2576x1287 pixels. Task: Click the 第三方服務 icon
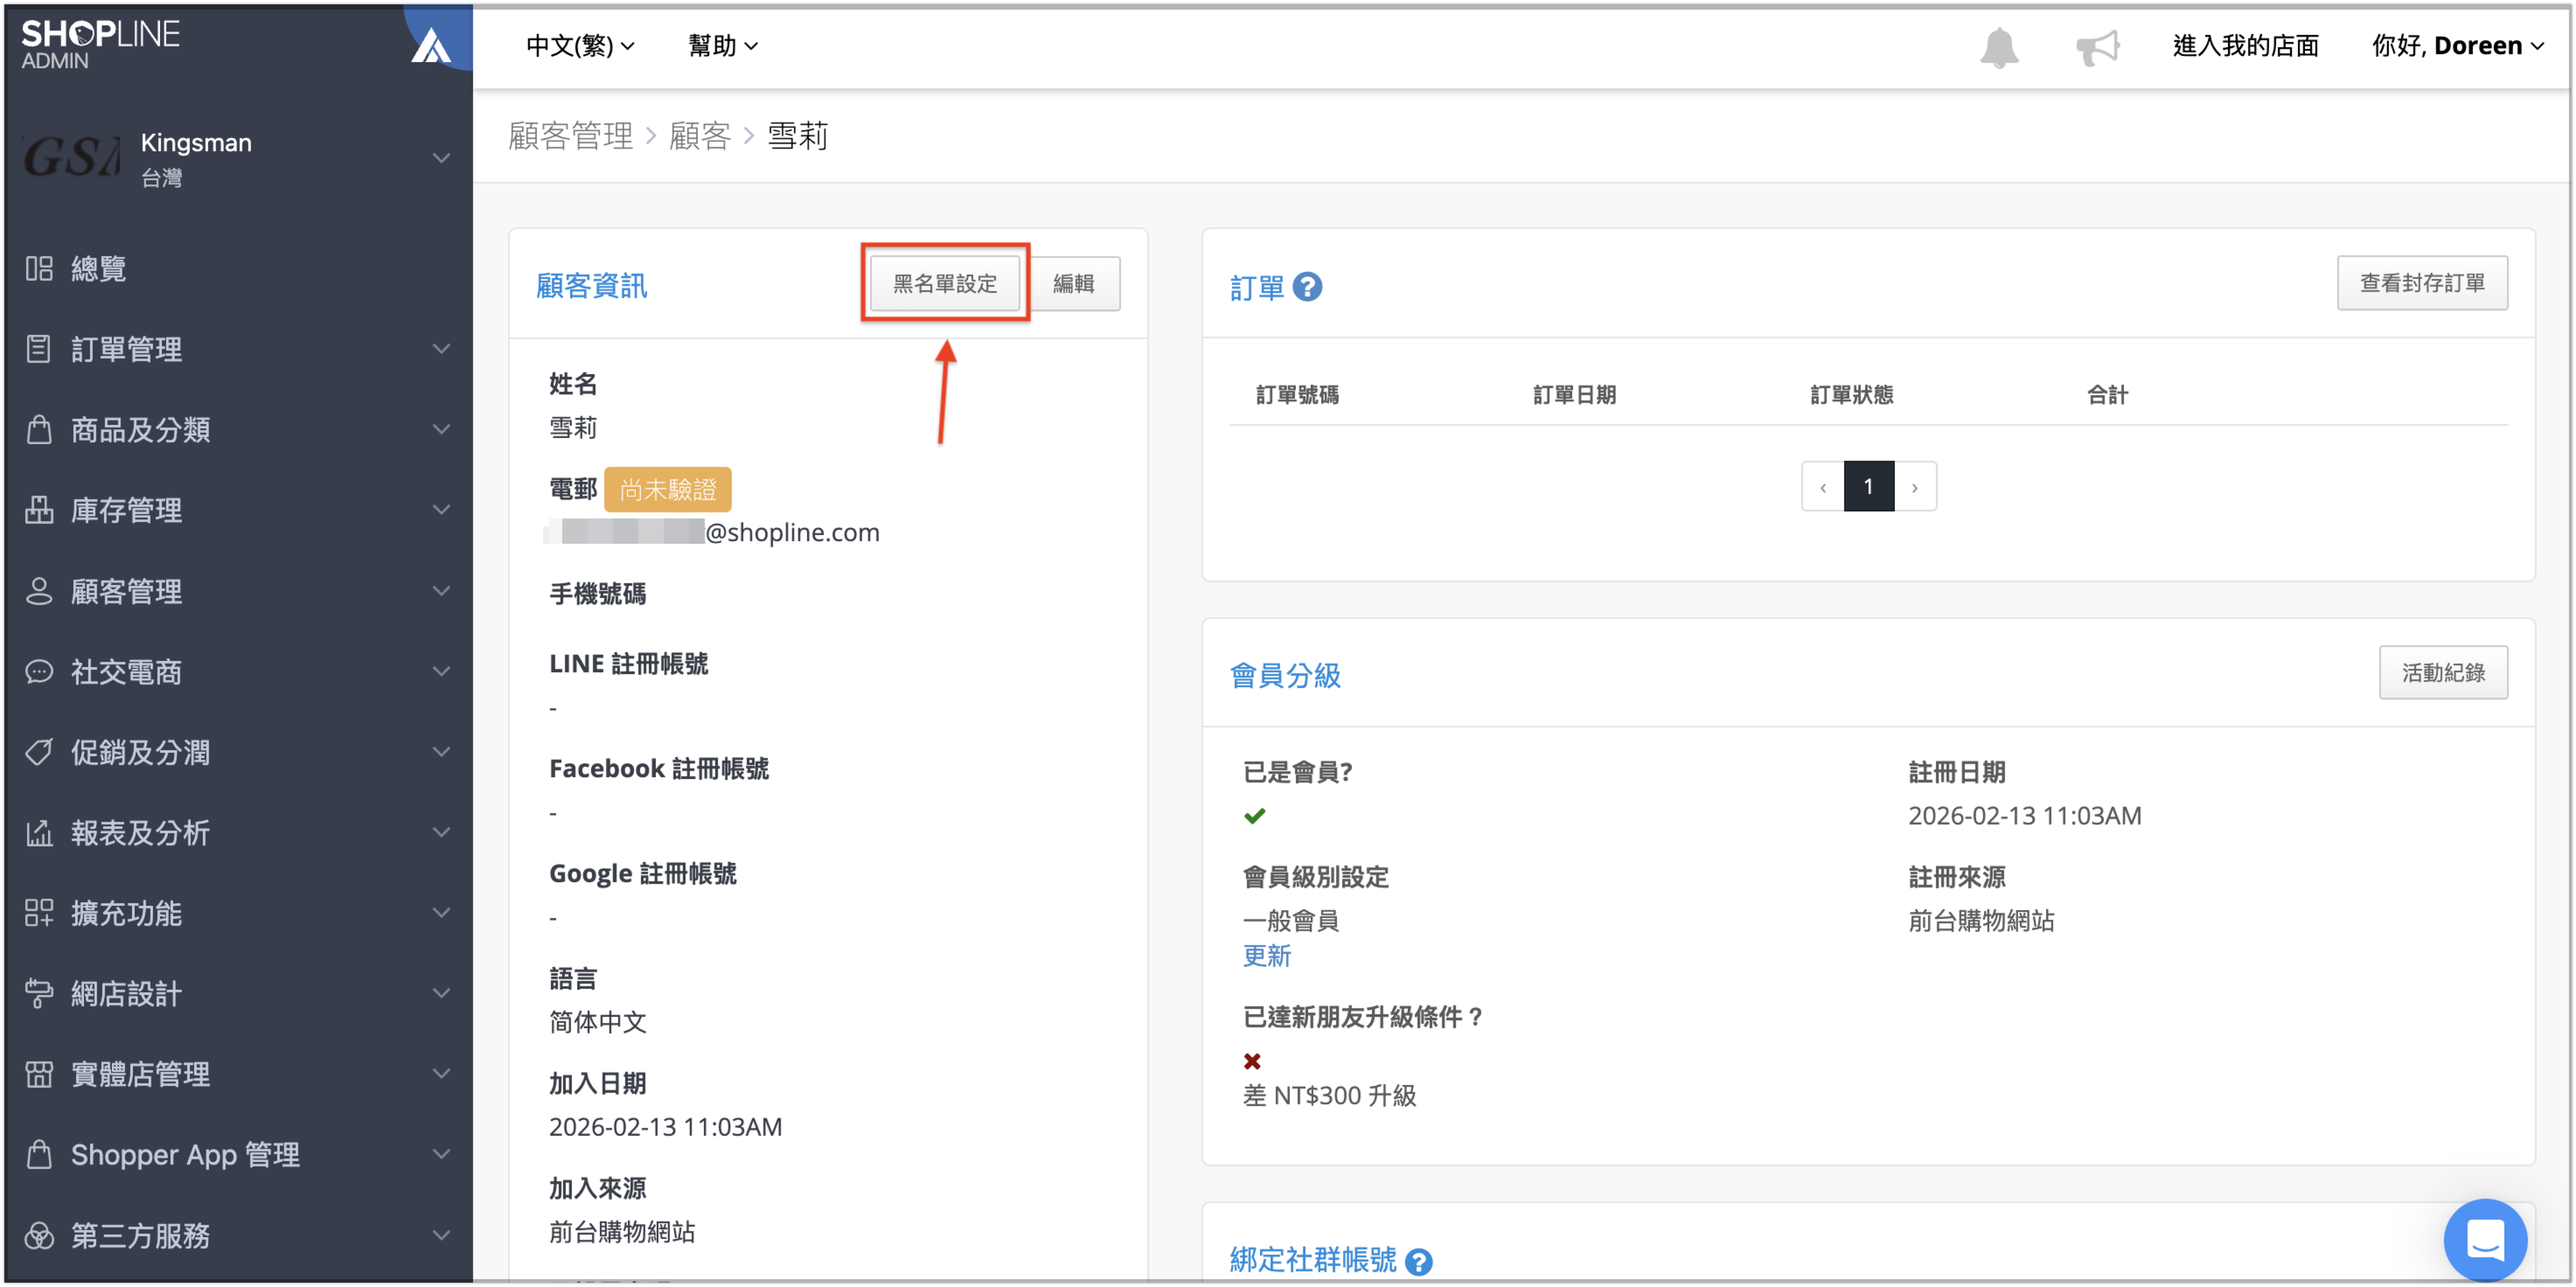39,1235
